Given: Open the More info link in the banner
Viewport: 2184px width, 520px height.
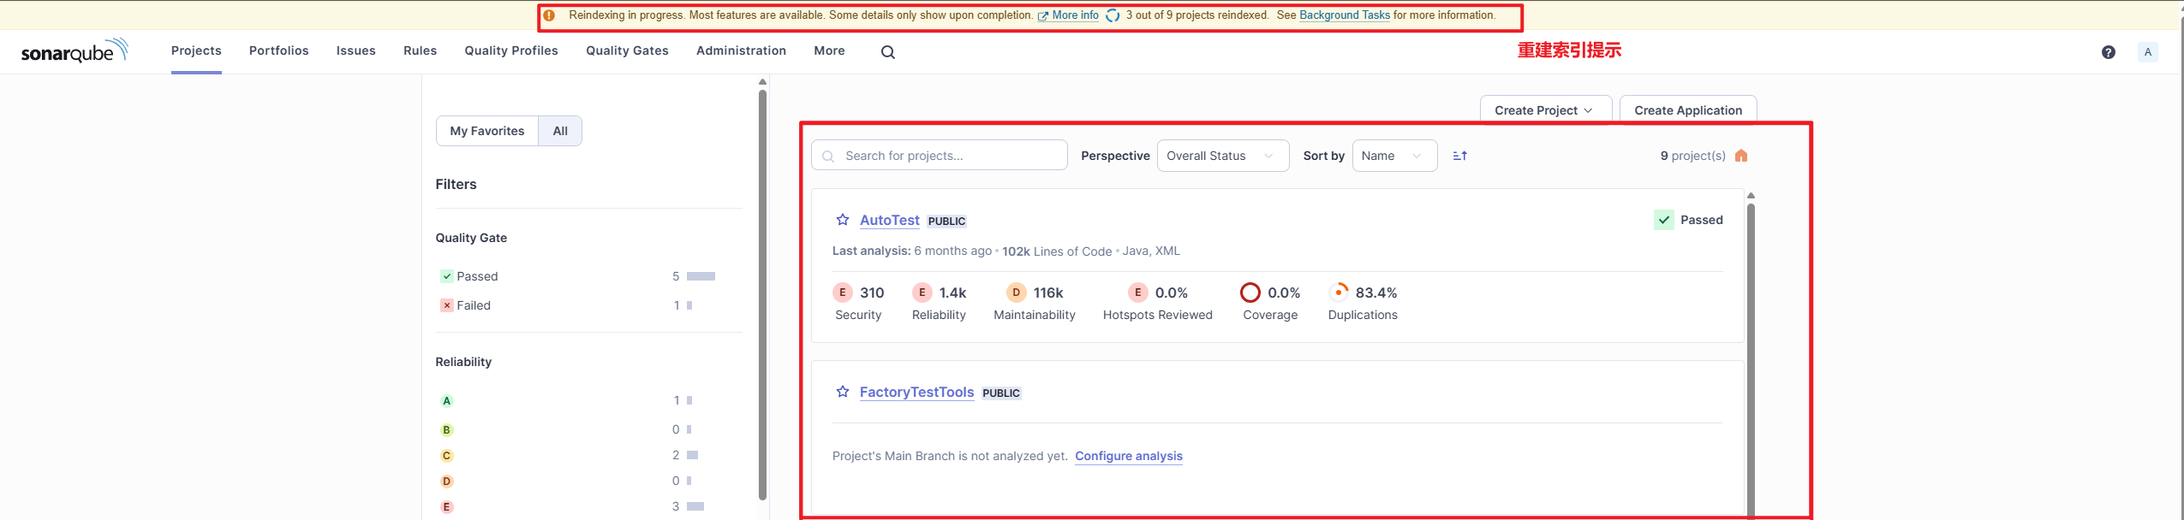Looking at the screenshot, I should tap(1069, 15).
